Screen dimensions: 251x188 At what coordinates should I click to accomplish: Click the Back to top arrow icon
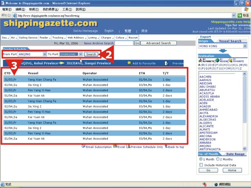166,146
